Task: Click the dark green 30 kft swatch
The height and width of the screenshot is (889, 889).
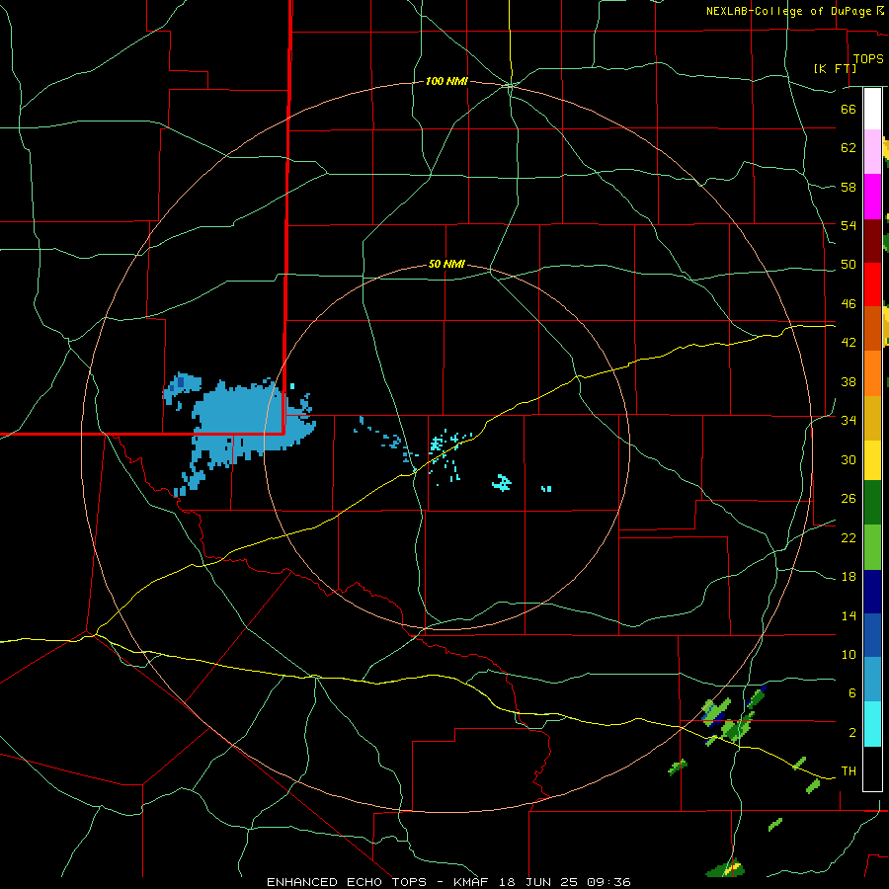Action: click(872, 503)
